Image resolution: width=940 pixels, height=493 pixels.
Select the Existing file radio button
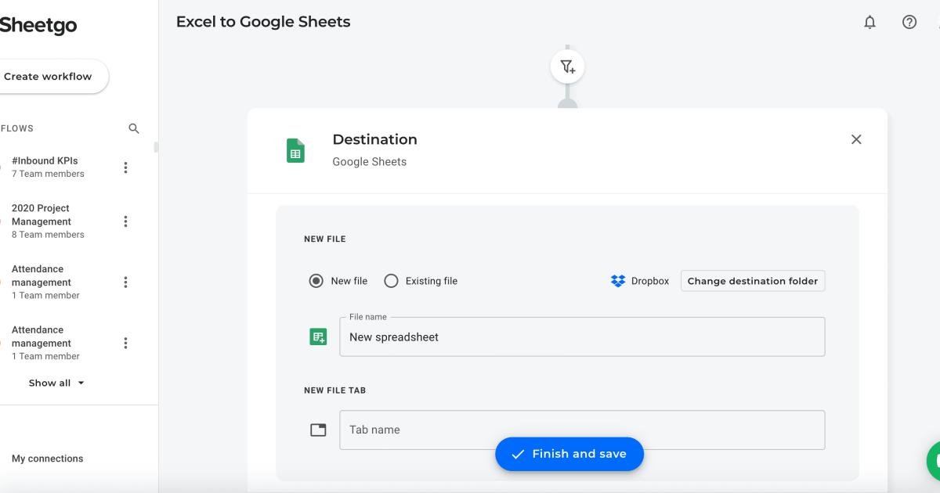[x=390, y=280]
